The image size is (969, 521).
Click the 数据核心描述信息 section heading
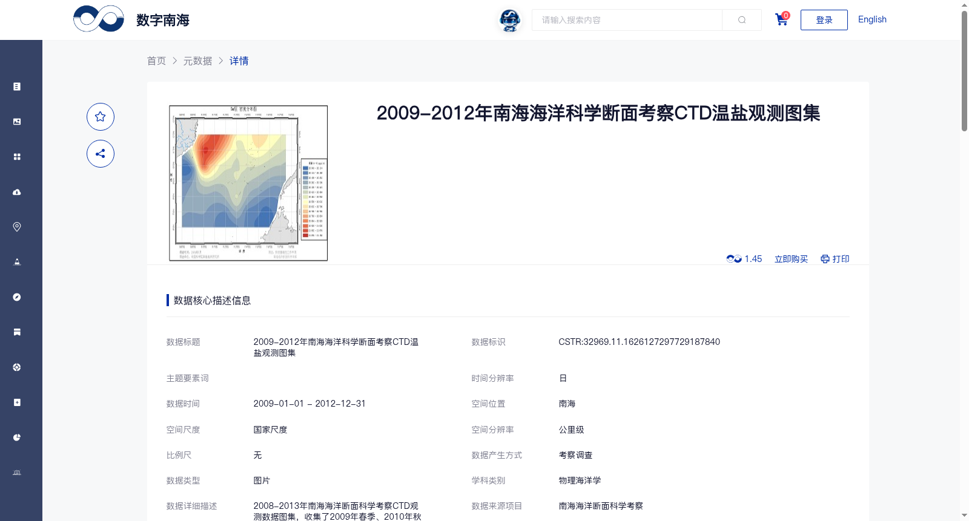pos(212,301)
